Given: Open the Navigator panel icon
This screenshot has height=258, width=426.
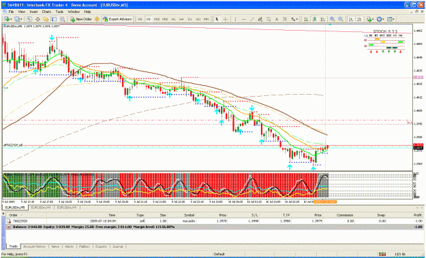Looking at the screenshot, I should pos(46,19).
